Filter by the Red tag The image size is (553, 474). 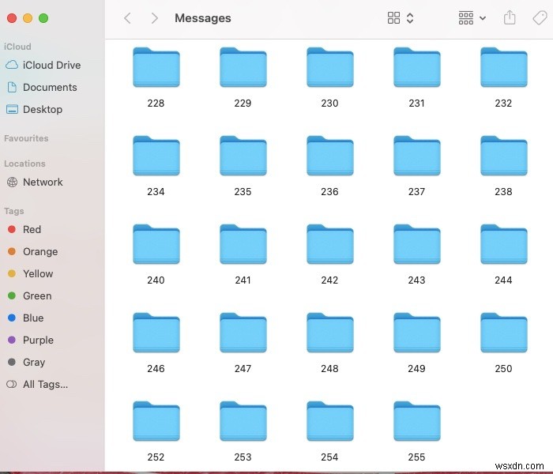coord(24,229)
